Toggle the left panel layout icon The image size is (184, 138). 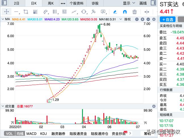(4, 3)
